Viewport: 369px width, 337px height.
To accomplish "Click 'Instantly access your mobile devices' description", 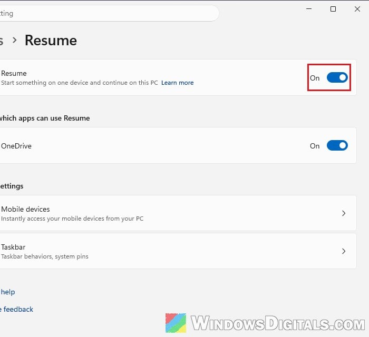I will (x=72, y=219).
